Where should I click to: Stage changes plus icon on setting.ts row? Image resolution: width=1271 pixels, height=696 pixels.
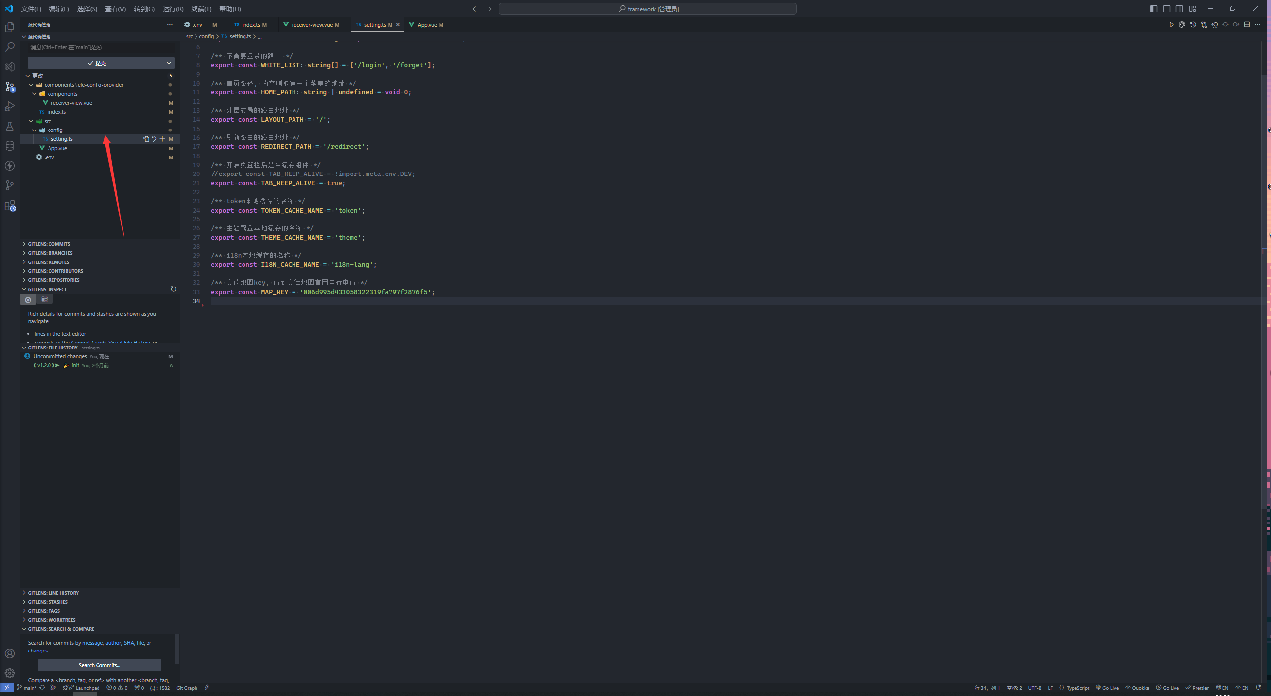coord(162,139)
